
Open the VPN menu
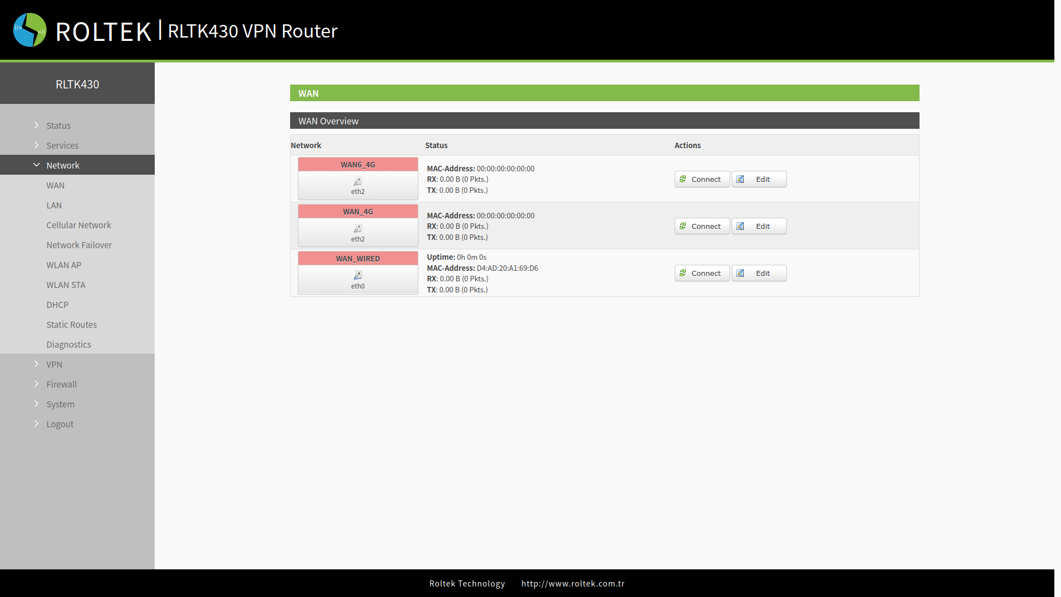[54, 364]
